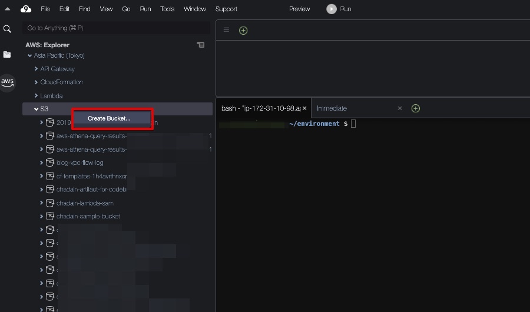Screen dimensions: 530x312
Task: Open the Environment file tree icon
Action: point(7,54)
